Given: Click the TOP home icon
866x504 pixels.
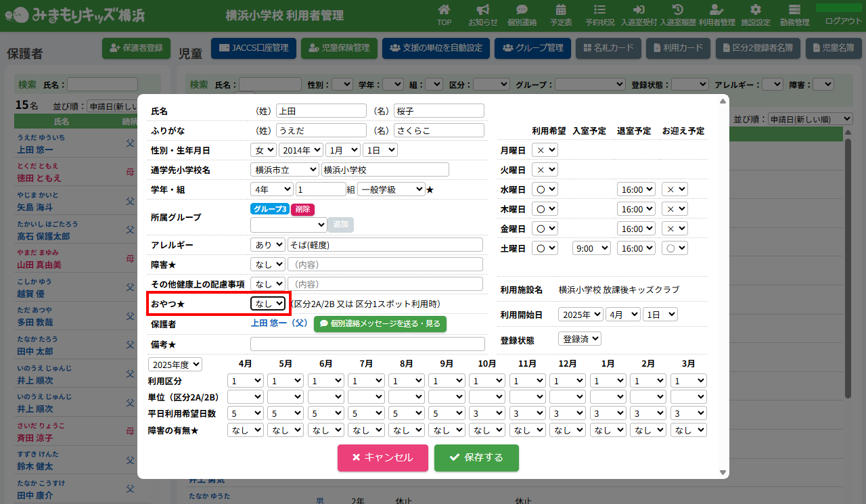Looking at the screenshot, I should pos(444,15).
